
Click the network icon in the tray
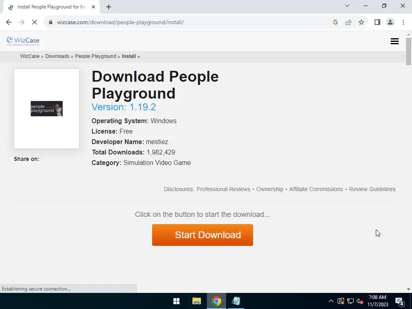350,301
